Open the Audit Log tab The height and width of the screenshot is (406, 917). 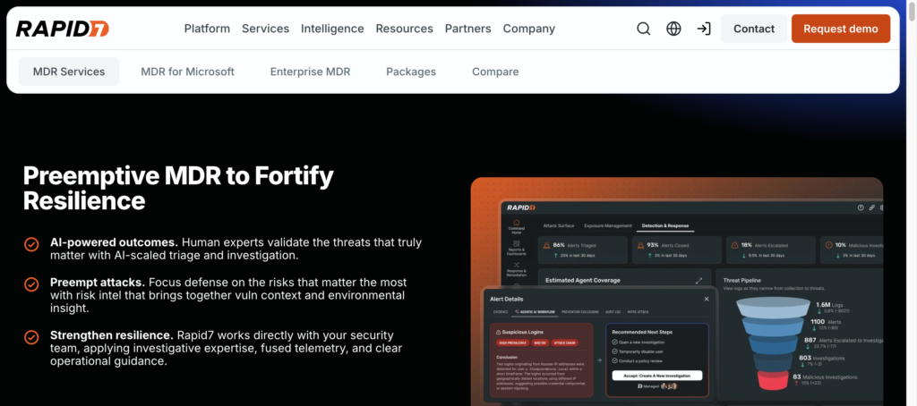613,312
